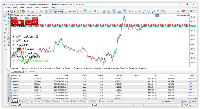Select the Fibonacci retracement tool

(153, 11)
